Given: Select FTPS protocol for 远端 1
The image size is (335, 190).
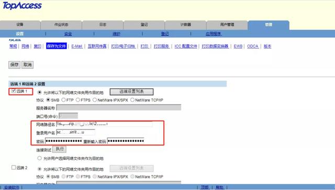Looking at the screenshot, I should pos(78,100).
